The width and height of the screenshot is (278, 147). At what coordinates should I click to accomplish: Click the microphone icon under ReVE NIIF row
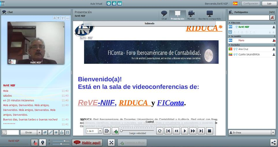[x=230, y=32]
